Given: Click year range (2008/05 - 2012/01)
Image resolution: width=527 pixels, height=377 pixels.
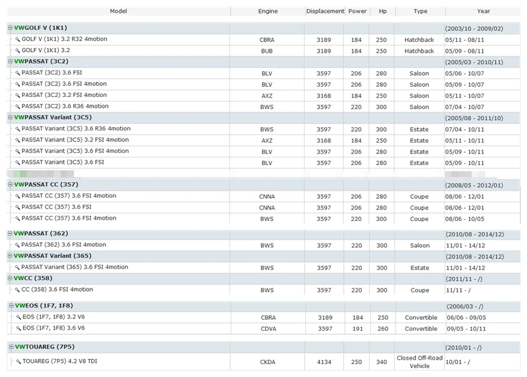Looking at the screenshot, I should [x=474, y=185].
